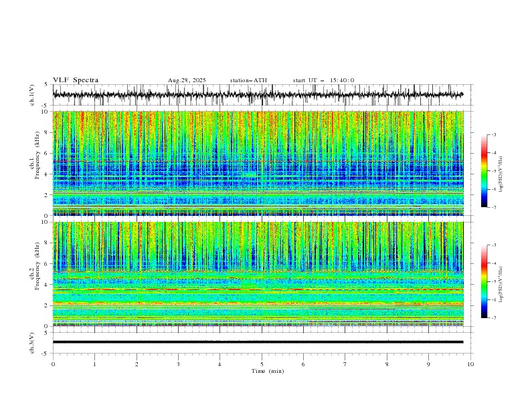Click time axis tick label "5"
The image size is (530, 409).
pyautogui.click(x=262, y=364)
